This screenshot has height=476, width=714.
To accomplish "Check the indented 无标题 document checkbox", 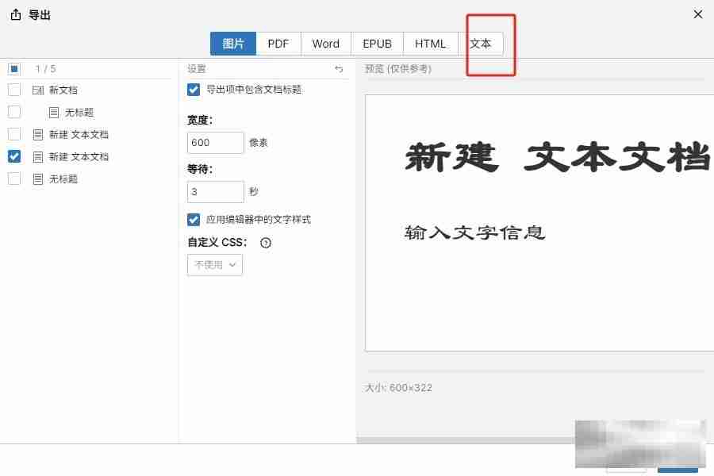I will tap(14, 112).
